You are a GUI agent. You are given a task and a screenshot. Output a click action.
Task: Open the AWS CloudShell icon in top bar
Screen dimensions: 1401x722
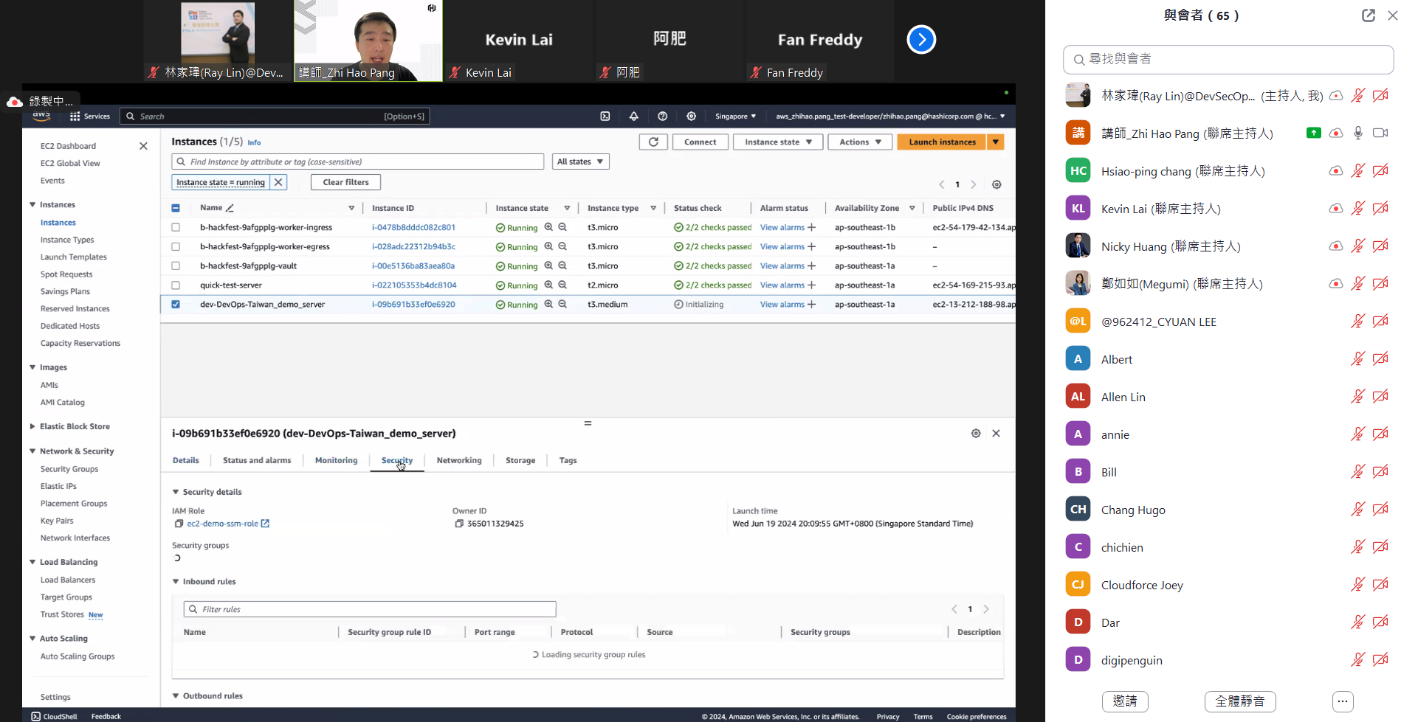click(605, 117)
